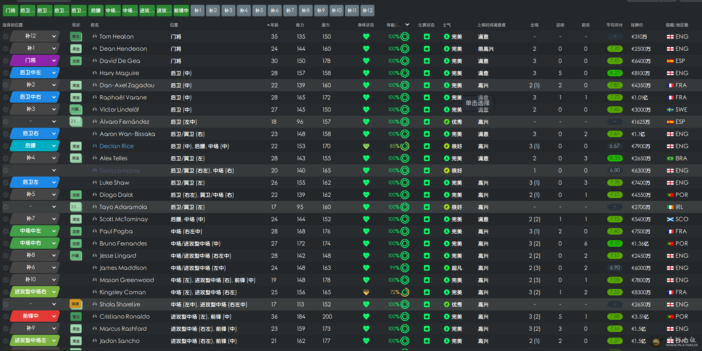Click the 8.23 rating badge for Harry Maguire
The height and width of the screenshot is (351, 702).
pyautogui.click(x=615, y=73)
